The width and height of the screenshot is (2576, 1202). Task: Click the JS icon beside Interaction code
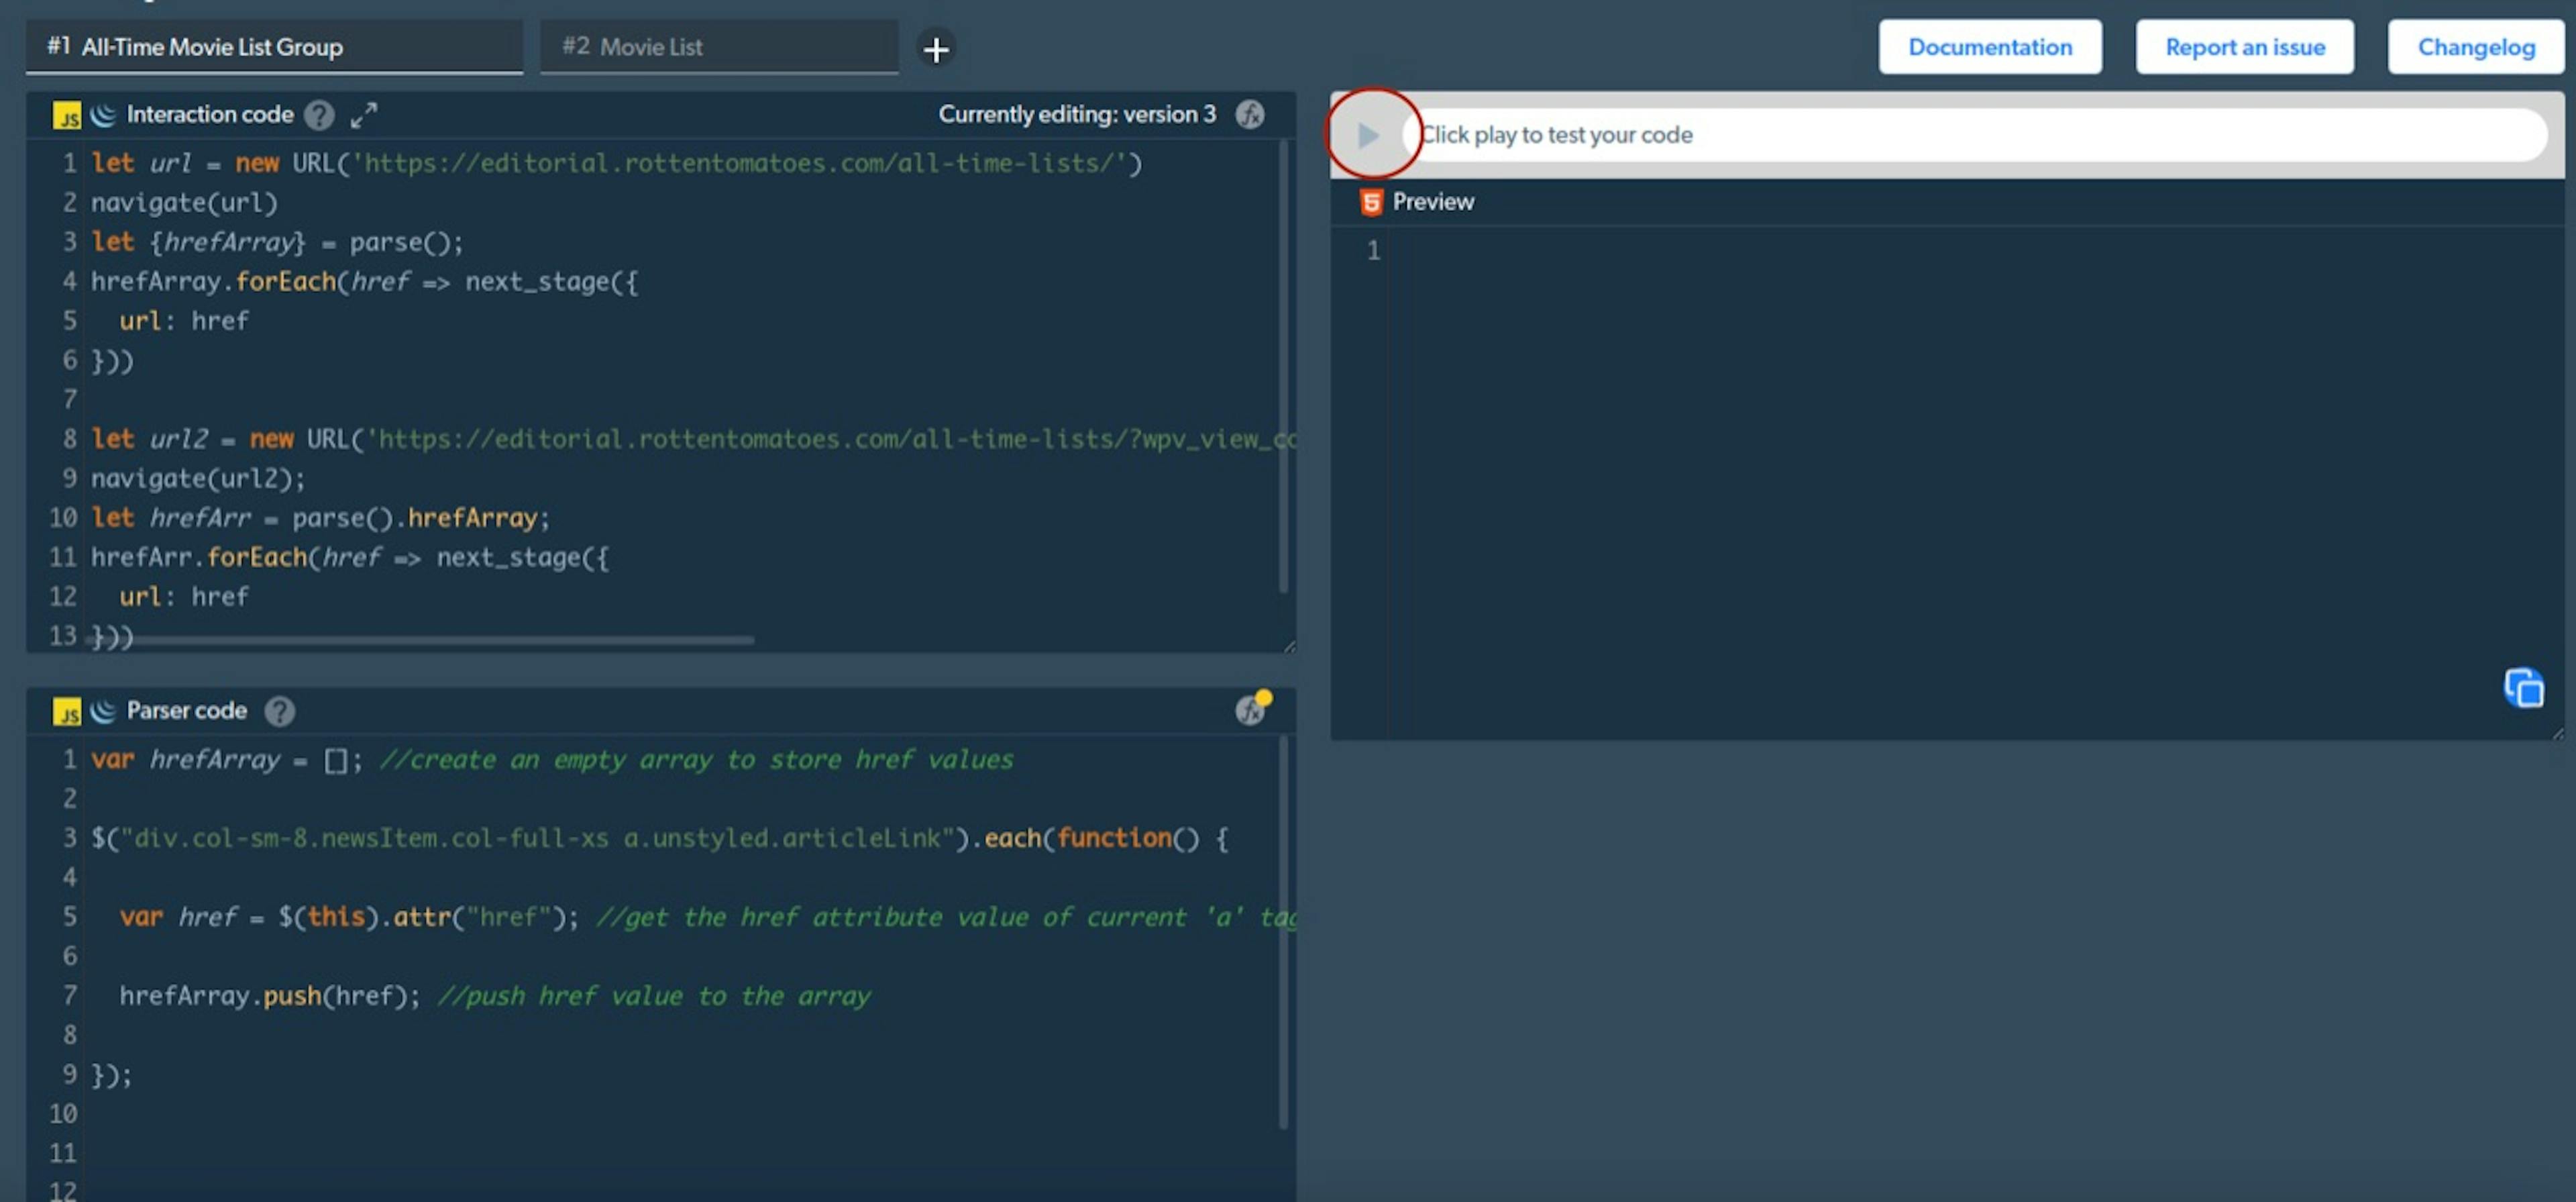point(66,116)
